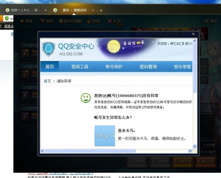This screenshot has width=221, height=178.
Task: Click the horizontal scrollbar thumb
Action: coord(90,151)
